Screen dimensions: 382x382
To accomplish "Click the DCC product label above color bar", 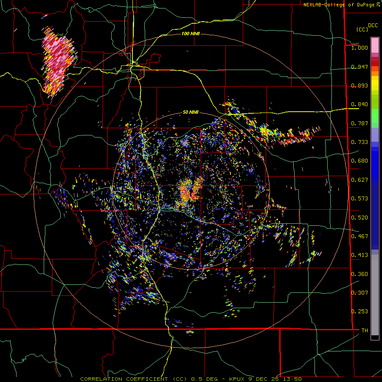I will coord(373,25).
